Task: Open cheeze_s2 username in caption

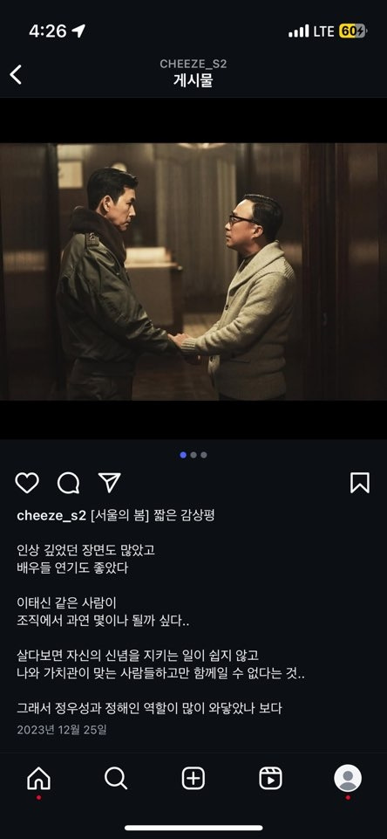Action: [x=51, y=515]
